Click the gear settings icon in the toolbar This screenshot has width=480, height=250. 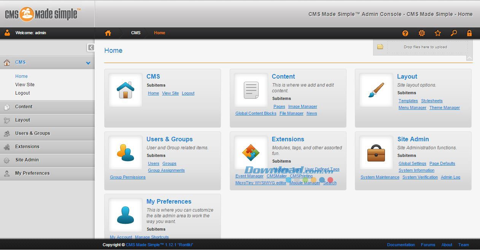click(x=421, y=33)
